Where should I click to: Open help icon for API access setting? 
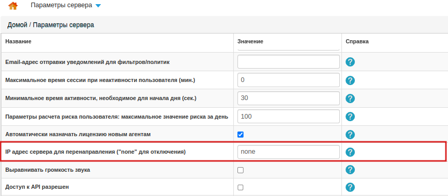pyautogui.click(x=350, y=187)
